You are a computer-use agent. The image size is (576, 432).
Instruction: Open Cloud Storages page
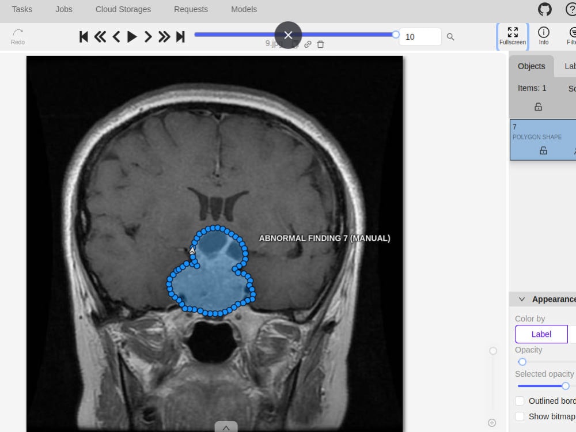[x=123, y=9]
